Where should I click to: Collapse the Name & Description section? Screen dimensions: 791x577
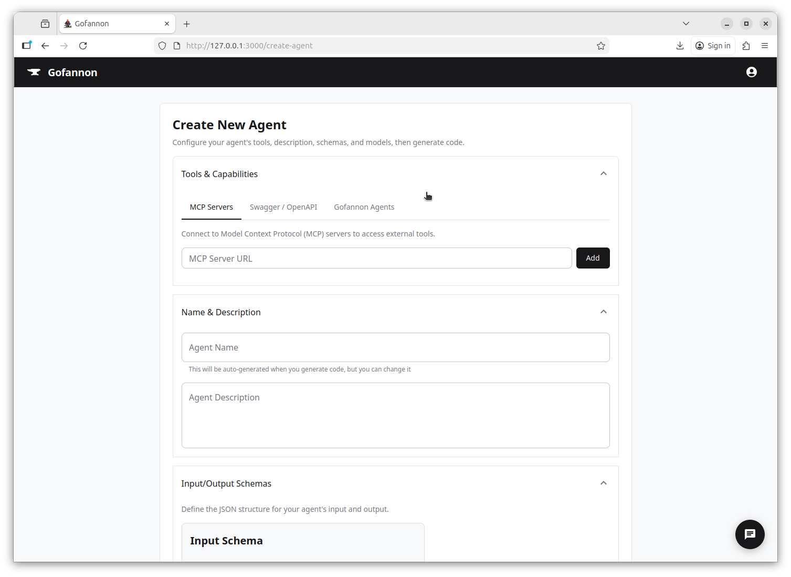tap(603, 312)
